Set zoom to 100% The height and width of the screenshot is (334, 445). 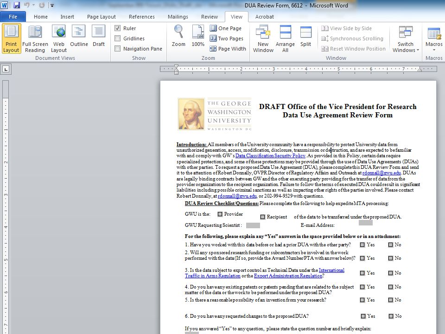(x=198, y=36)
